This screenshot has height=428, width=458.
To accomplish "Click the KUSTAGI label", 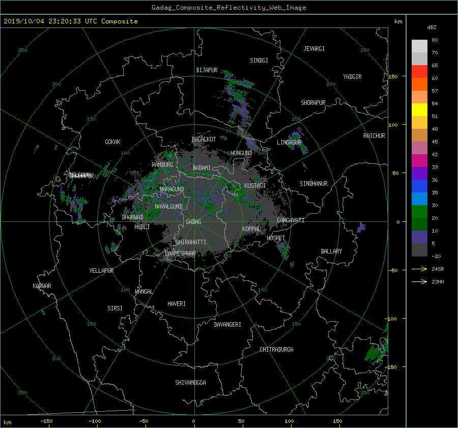I will pos(255,186).
